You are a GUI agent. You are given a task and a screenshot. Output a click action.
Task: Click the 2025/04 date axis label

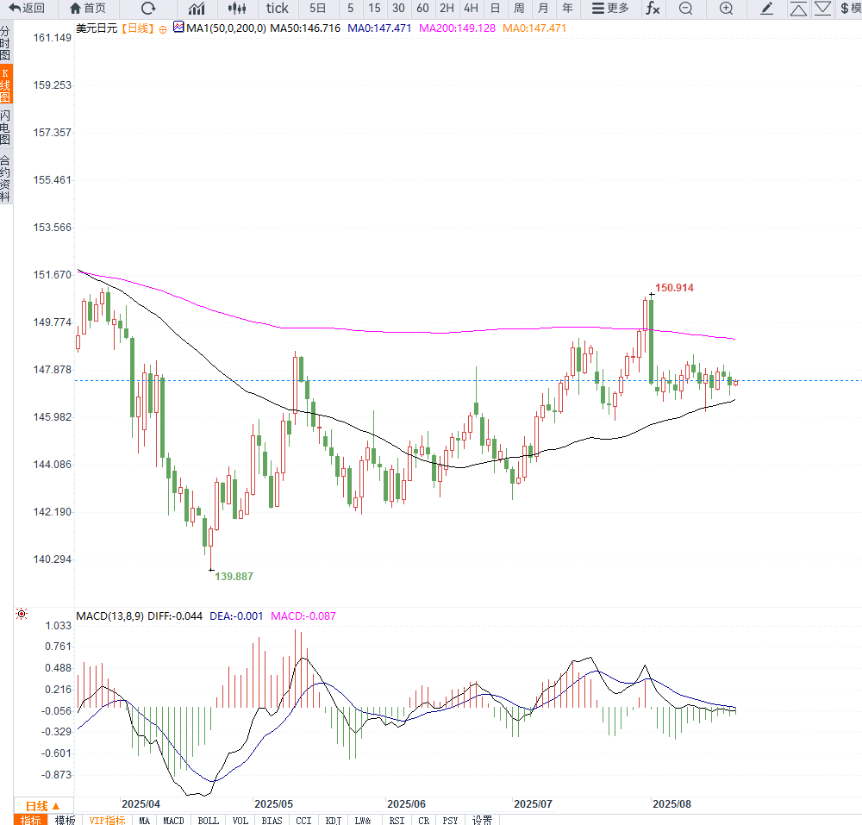(x=141, y=803)
